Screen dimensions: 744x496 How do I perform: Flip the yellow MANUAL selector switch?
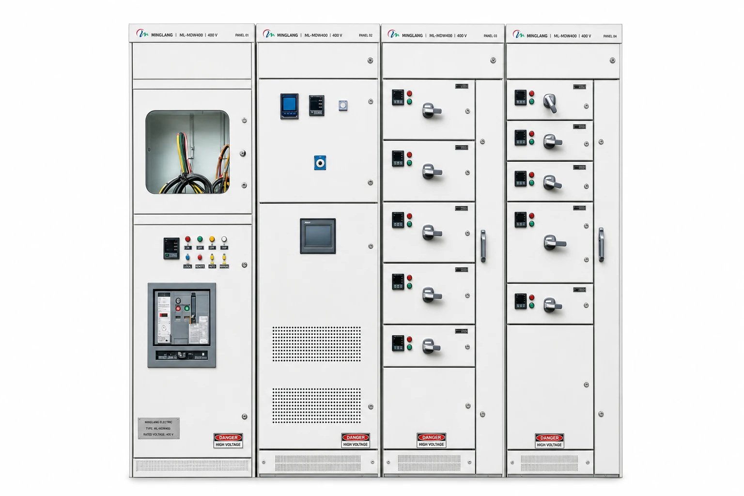(224, 258)
